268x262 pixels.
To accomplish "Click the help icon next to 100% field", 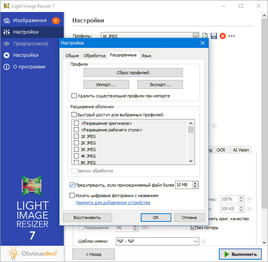I will (x=249, y=199).
